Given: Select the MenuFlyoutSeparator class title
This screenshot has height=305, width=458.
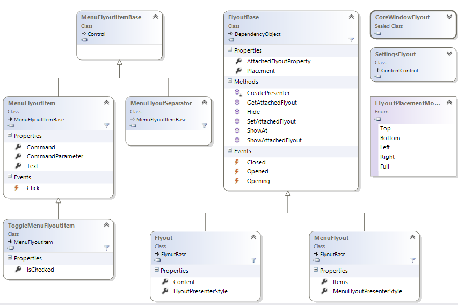Looking at the screenshot, I should coord(161,103).
